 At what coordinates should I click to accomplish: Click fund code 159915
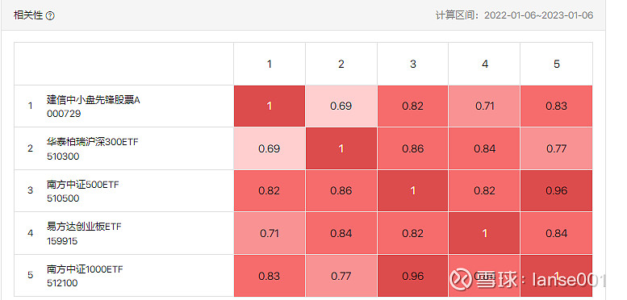62,241
